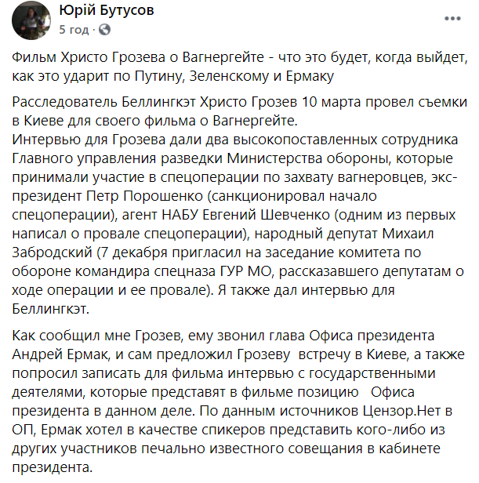Viewport: 479px width, 483px height.
Task: Click the sentence "Я также дал интервью для"
Action: pos(307,290)
